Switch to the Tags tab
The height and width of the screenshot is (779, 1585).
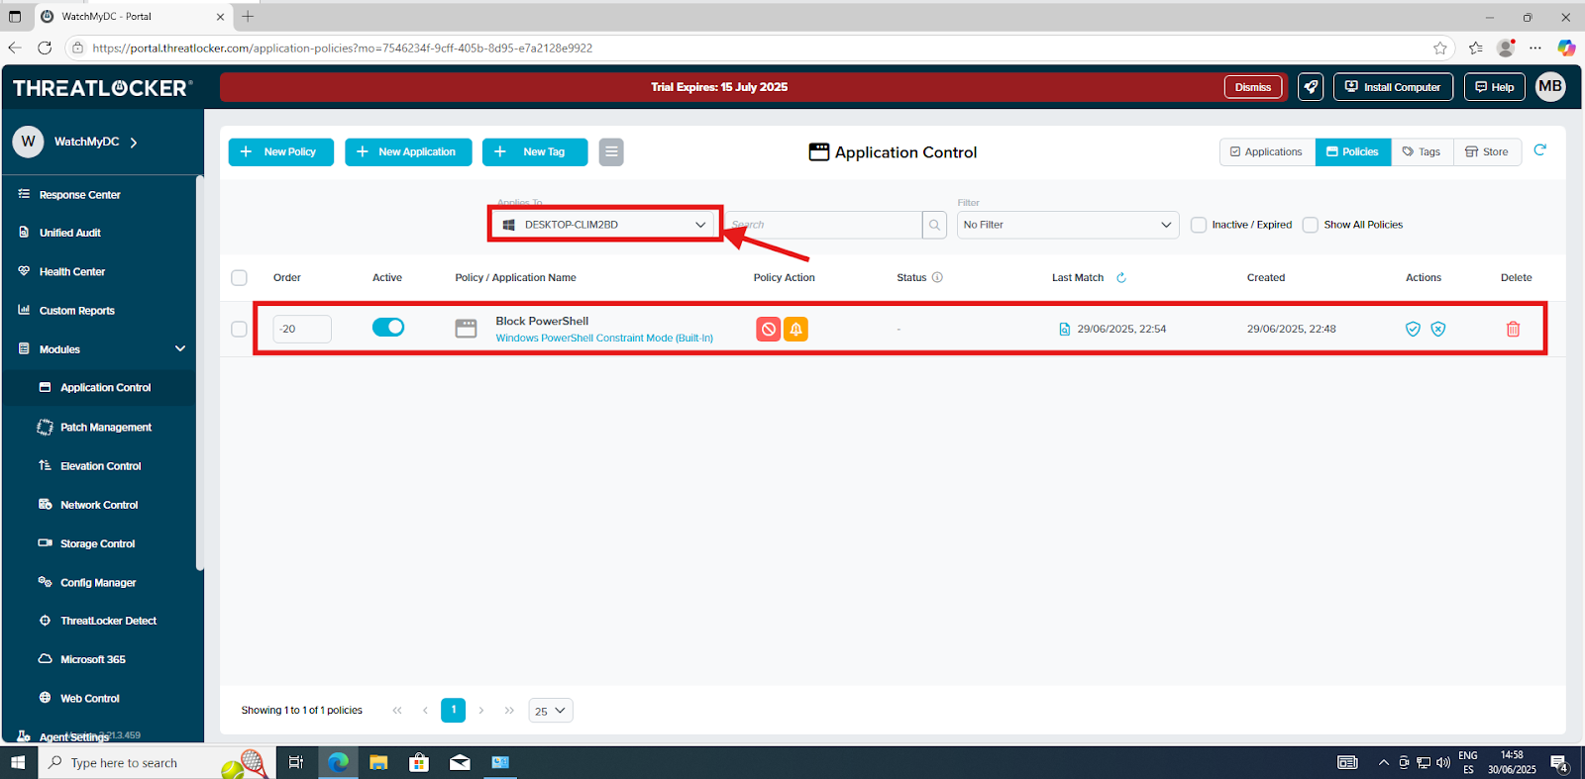tap(1422, 151)
